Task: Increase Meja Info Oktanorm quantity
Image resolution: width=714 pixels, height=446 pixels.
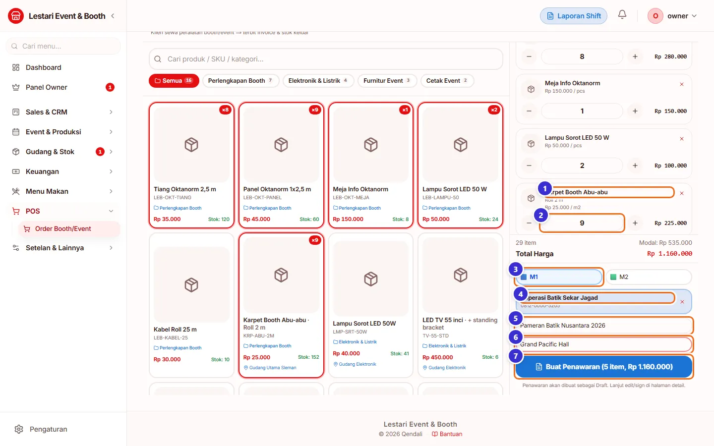Action: point(635,111)
